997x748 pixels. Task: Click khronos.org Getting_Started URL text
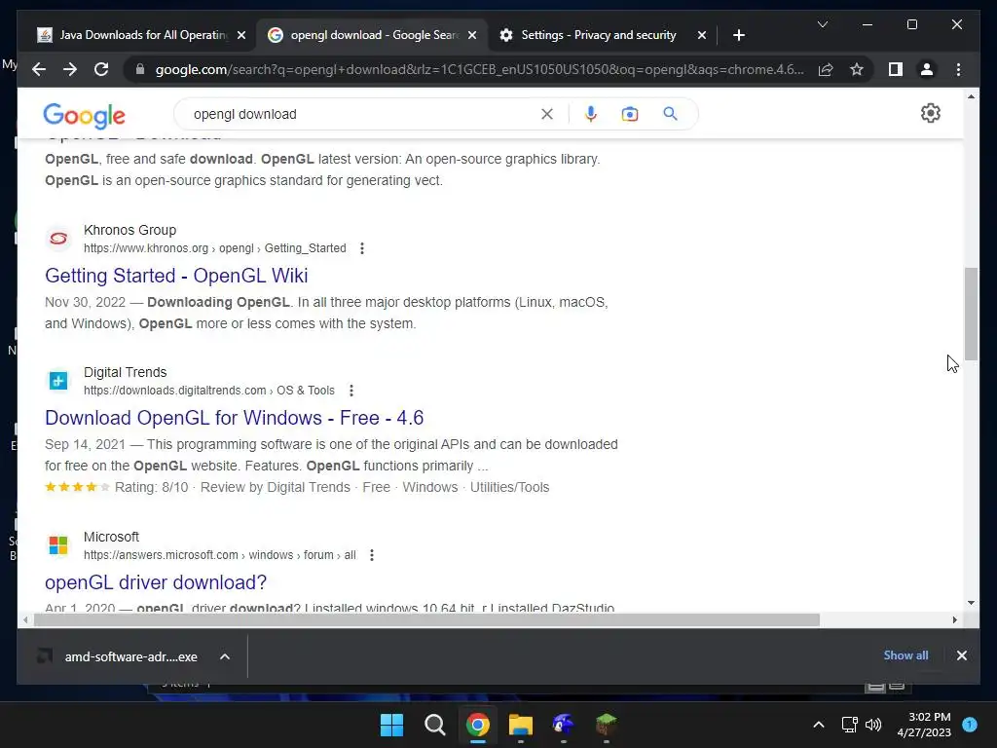tap(215, 248)
